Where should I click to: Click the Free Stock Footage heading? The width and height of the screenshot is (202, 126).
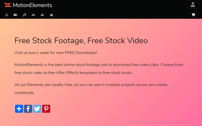[81, 41]
